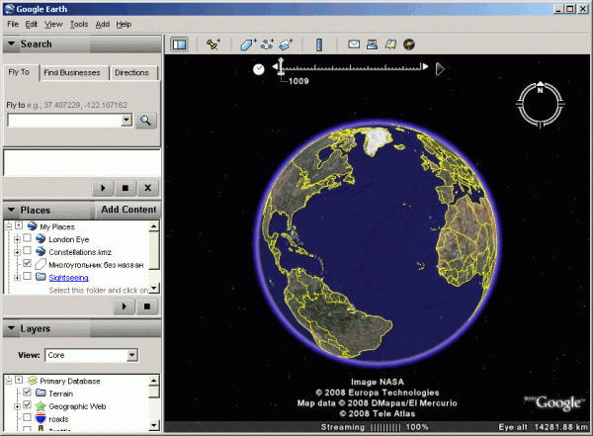593x436 pixels.
Task: Open the Tools menu
Action: (79, 24)
